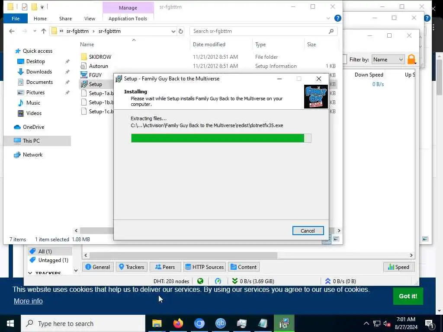Open Desktop in the navigation pane

[35, 61]
